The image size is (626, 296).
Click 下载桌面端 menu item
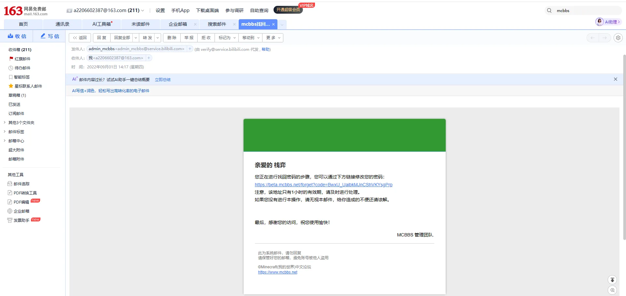tap(207, 11)
